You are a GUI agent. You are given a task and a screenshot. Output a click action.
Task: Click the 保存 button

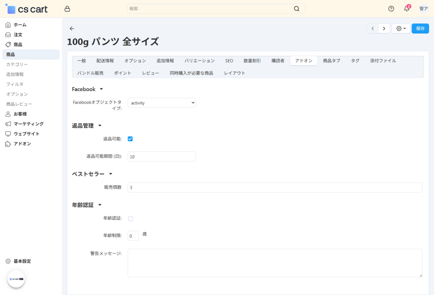[x=420, y=29]
